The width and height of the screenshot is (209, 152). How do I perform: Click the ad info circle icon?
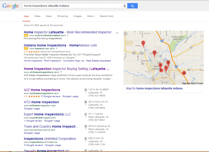click(x=117, y=33)
